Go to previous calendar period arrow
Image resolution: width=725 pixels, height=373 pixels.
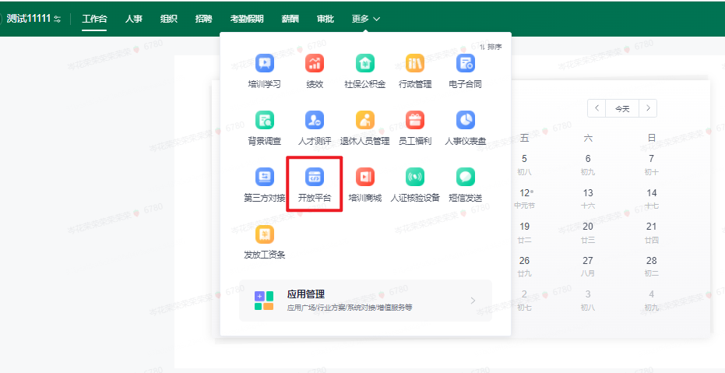point(597,108)
